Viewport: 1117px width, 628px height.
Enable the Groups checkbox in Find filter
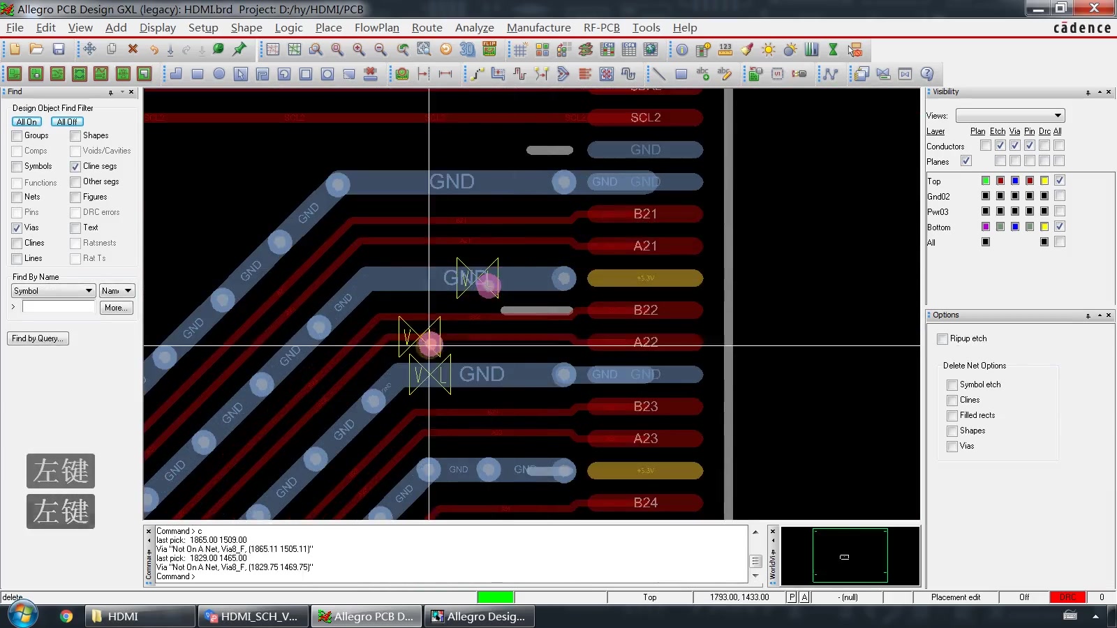pos(17,136)
